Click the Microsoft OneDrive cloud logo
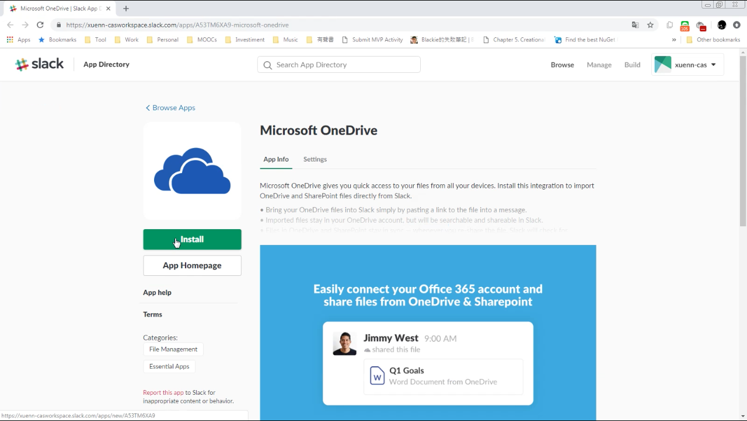Viewport: 747px width, 421px height. [192, 171]
